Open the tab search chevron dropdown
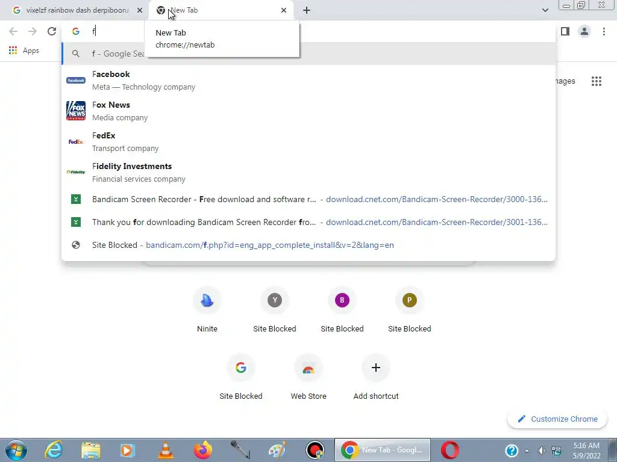The image size is (617, 462). click(x=545, y=10)
